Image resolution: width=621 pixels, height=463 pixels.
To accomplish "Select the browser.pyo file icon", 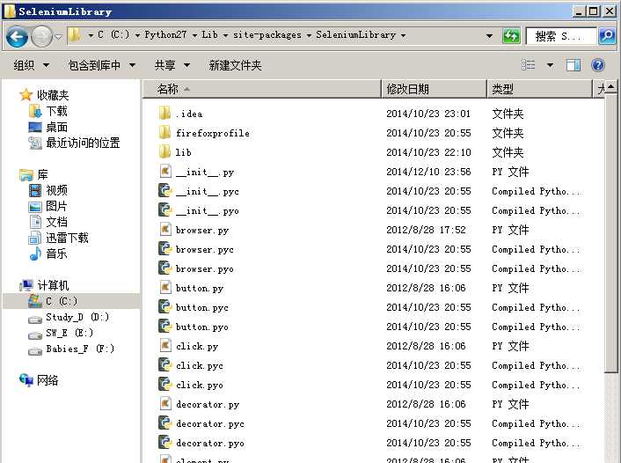I will pos(164,268).
